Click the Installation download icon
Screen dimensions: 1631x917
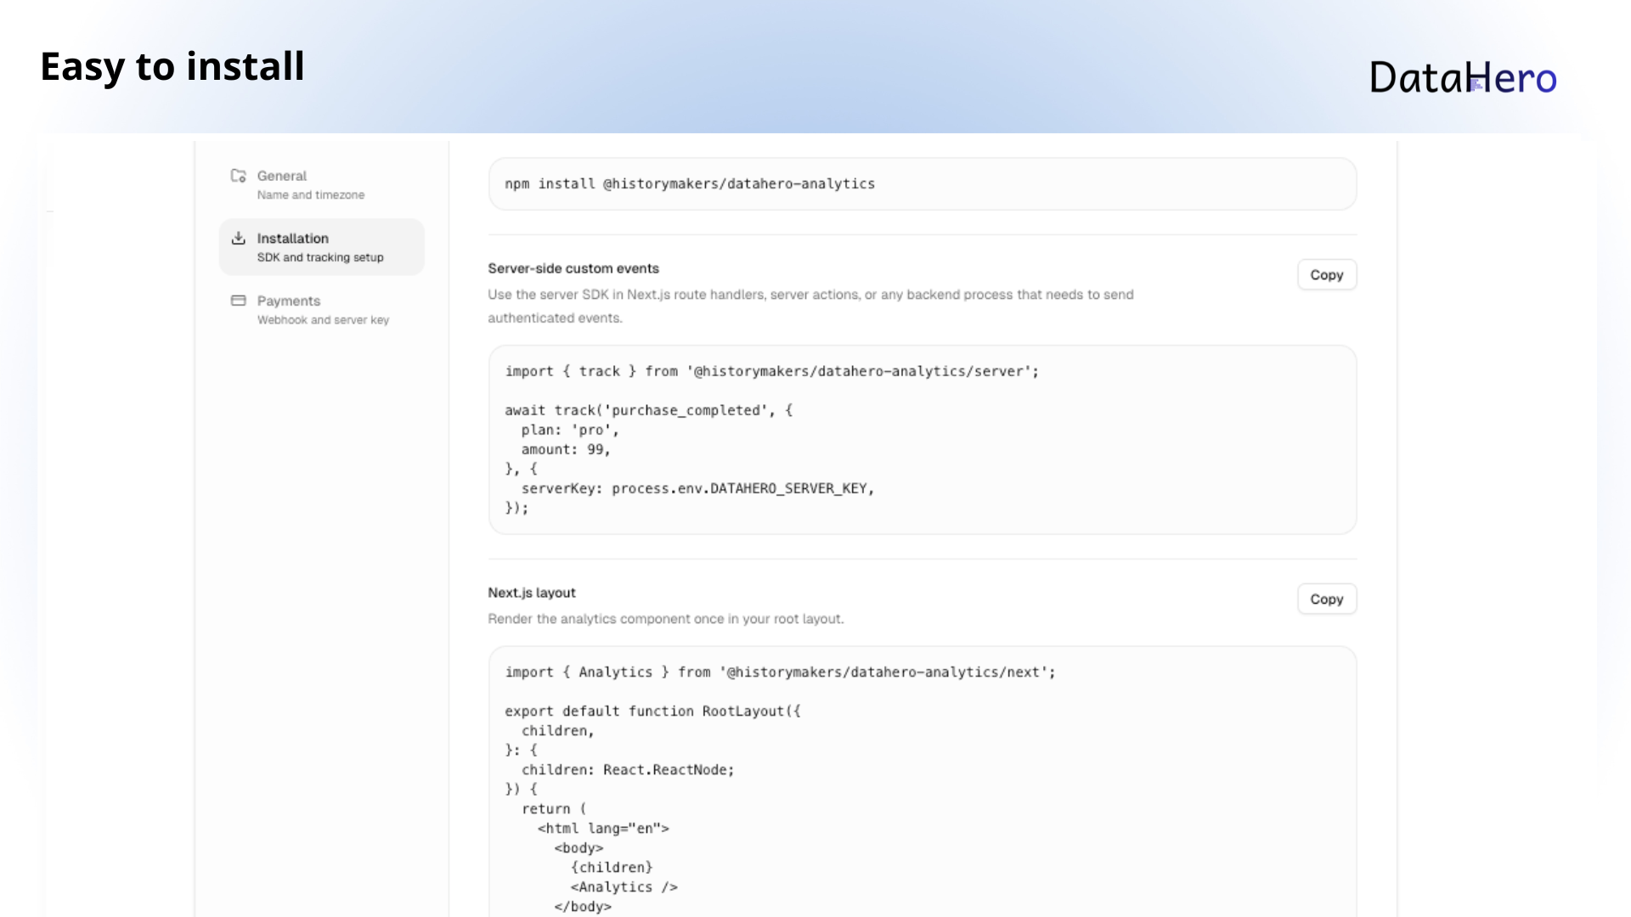[239, 239]
